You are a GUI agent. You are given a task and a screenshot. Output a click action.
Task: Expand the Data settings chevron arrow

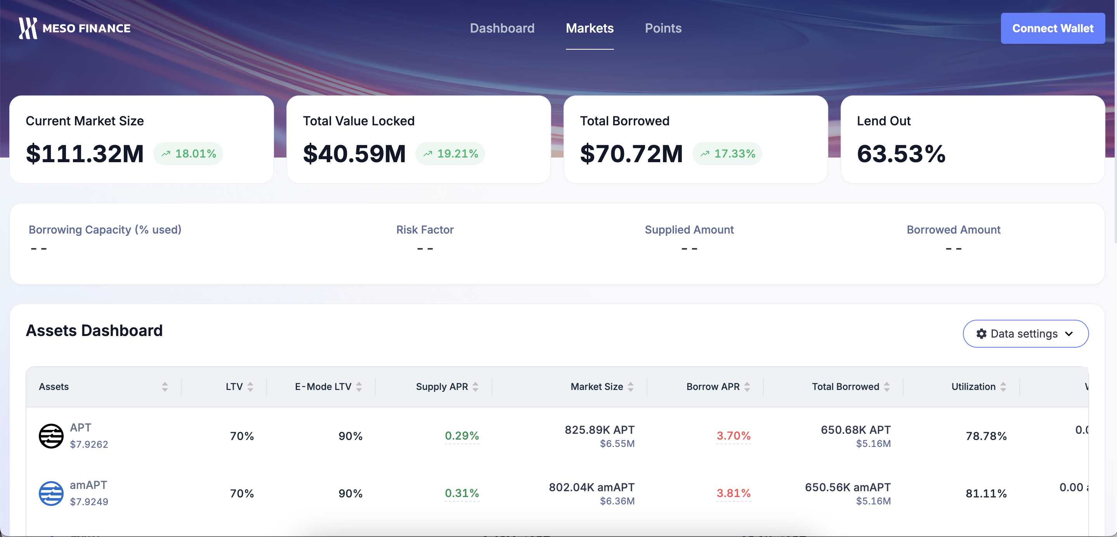[1069, 334]
